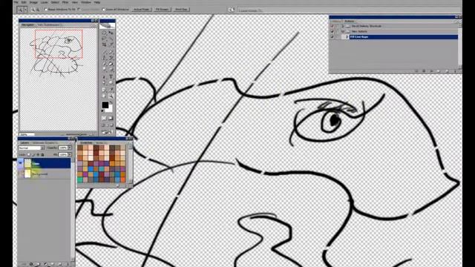The width and height of the screenshot is (475, 267).
Task: Select the Hand tool
Action: pyautogui.click(x=104, y=96)
